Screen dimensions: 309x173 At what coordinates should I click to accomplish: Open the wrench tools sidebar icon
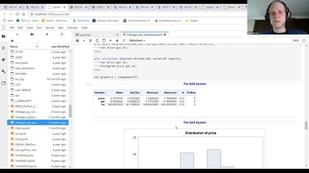coord(3,72)
